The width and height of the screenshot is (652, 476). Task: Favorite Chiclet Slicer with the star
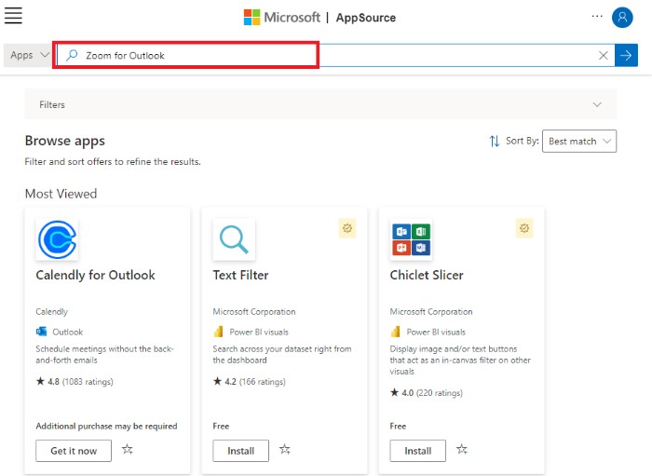pos(462,449)
